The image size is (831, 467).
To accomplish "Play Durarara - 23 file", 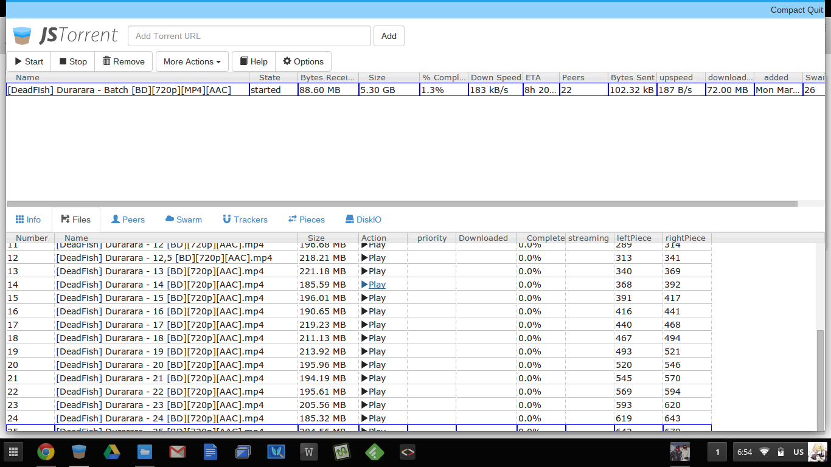I will (x=374, y=405).
